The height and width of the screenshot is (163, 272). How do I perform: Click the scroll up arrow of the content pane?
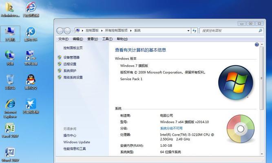262,44
